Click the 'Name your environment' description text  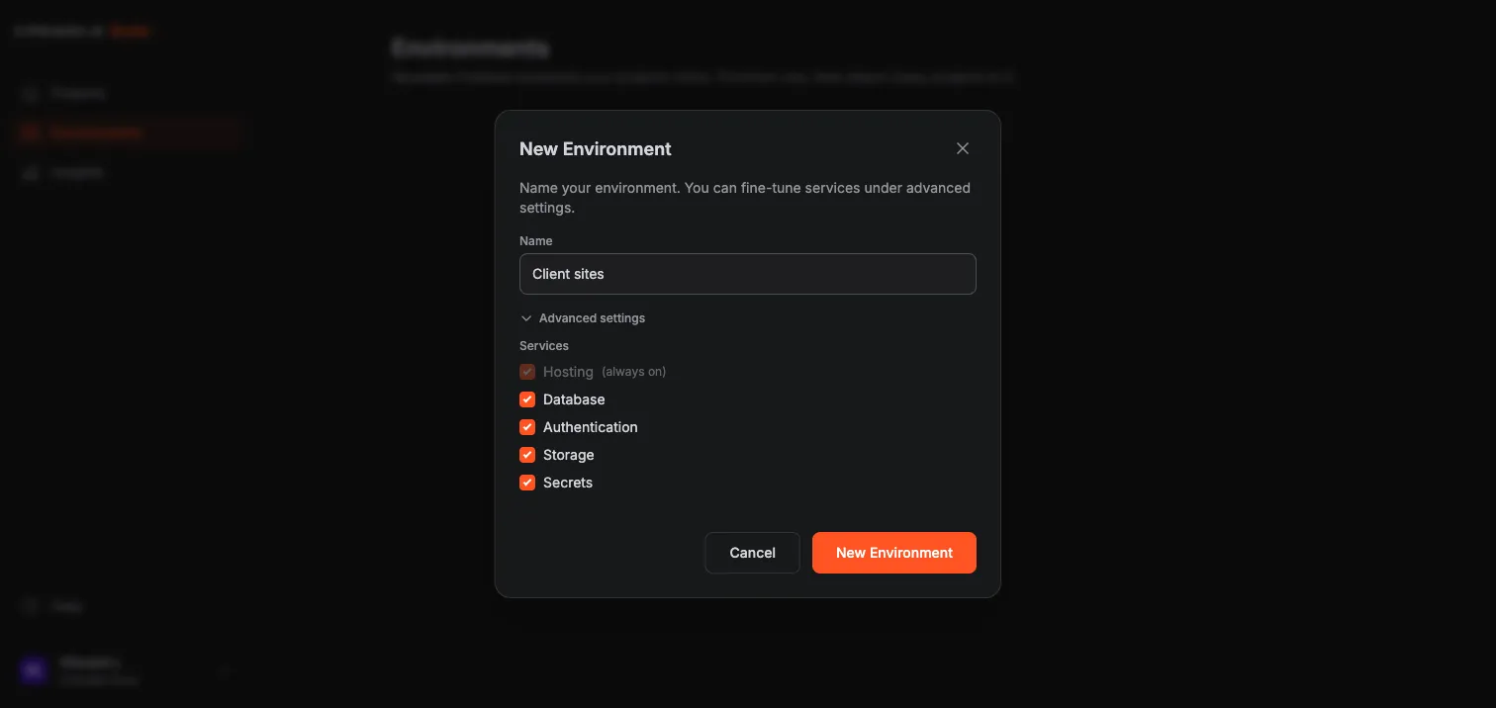745,198
